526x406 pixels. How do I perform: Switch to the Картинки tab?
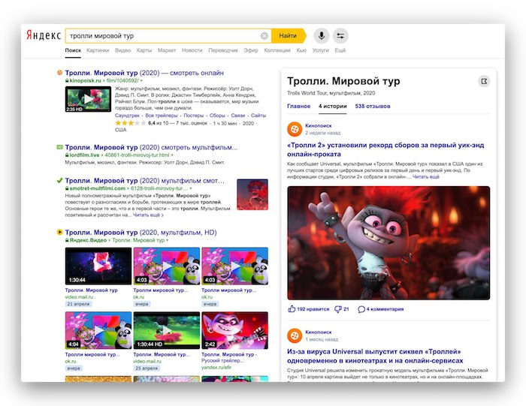tap(98, 50)
